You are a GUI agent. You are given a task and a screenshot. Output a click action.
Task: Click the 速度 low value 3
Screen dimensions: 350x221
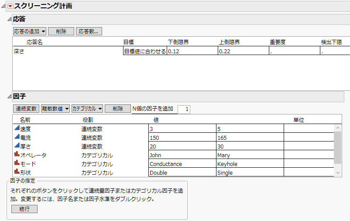(182, 129)
